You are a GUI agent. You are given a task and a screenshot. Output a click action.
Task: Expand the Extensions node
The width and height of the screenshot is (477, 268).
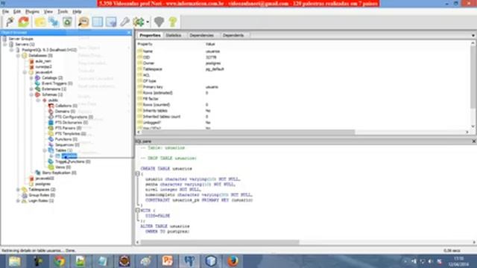[31, 89]
